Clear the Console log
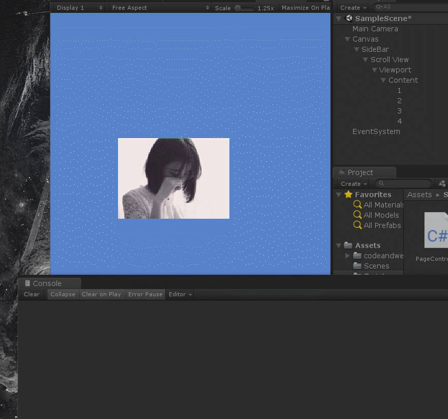Screen dimensions: 448x419 (x=32, y=294)
